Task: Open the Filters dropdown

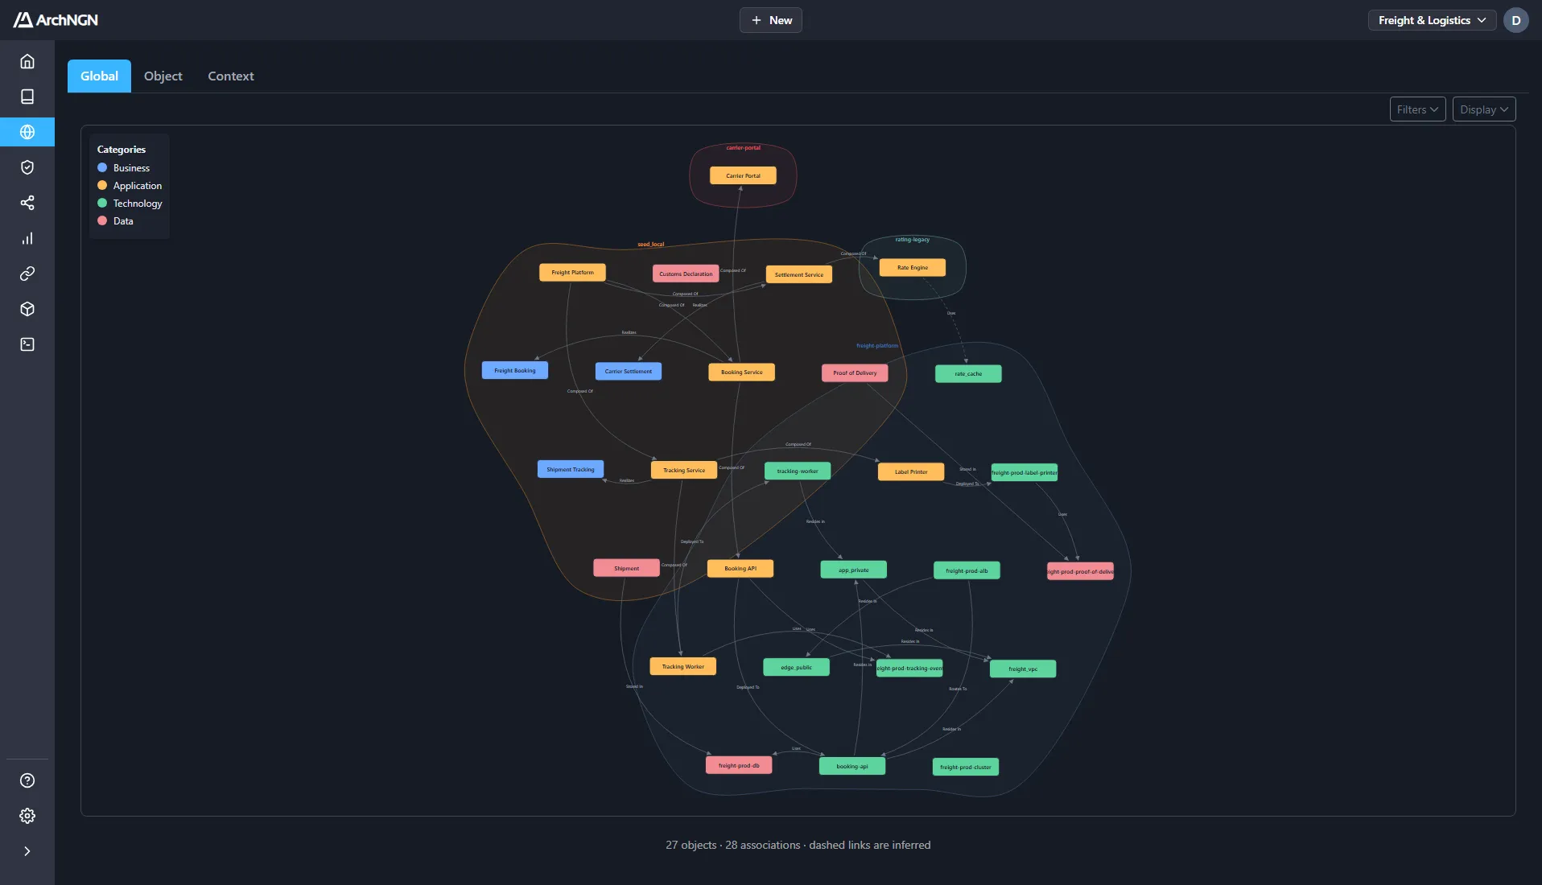Action: (1418, 109)
